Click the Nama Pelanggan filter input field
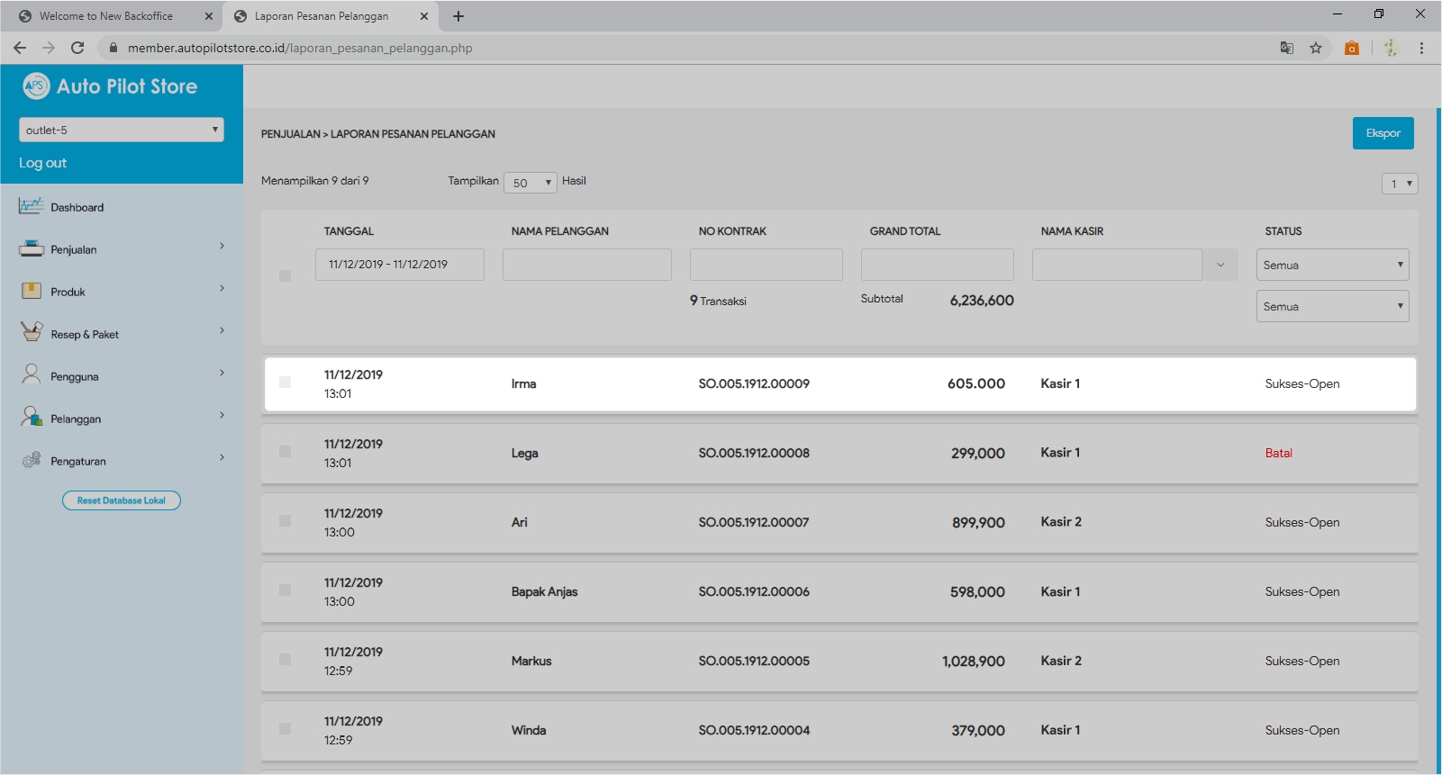This screenshot has height=775, width=1442. click(586, 265)
